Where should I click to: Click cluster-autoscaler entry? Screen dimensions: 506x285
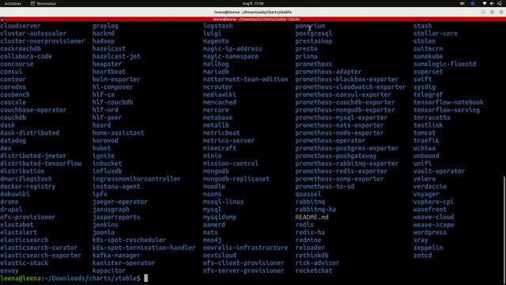click(x=33, y=33)
